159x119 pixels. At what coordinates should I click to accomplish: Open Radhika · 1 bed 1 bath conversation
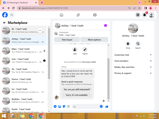tap(24, 101)
